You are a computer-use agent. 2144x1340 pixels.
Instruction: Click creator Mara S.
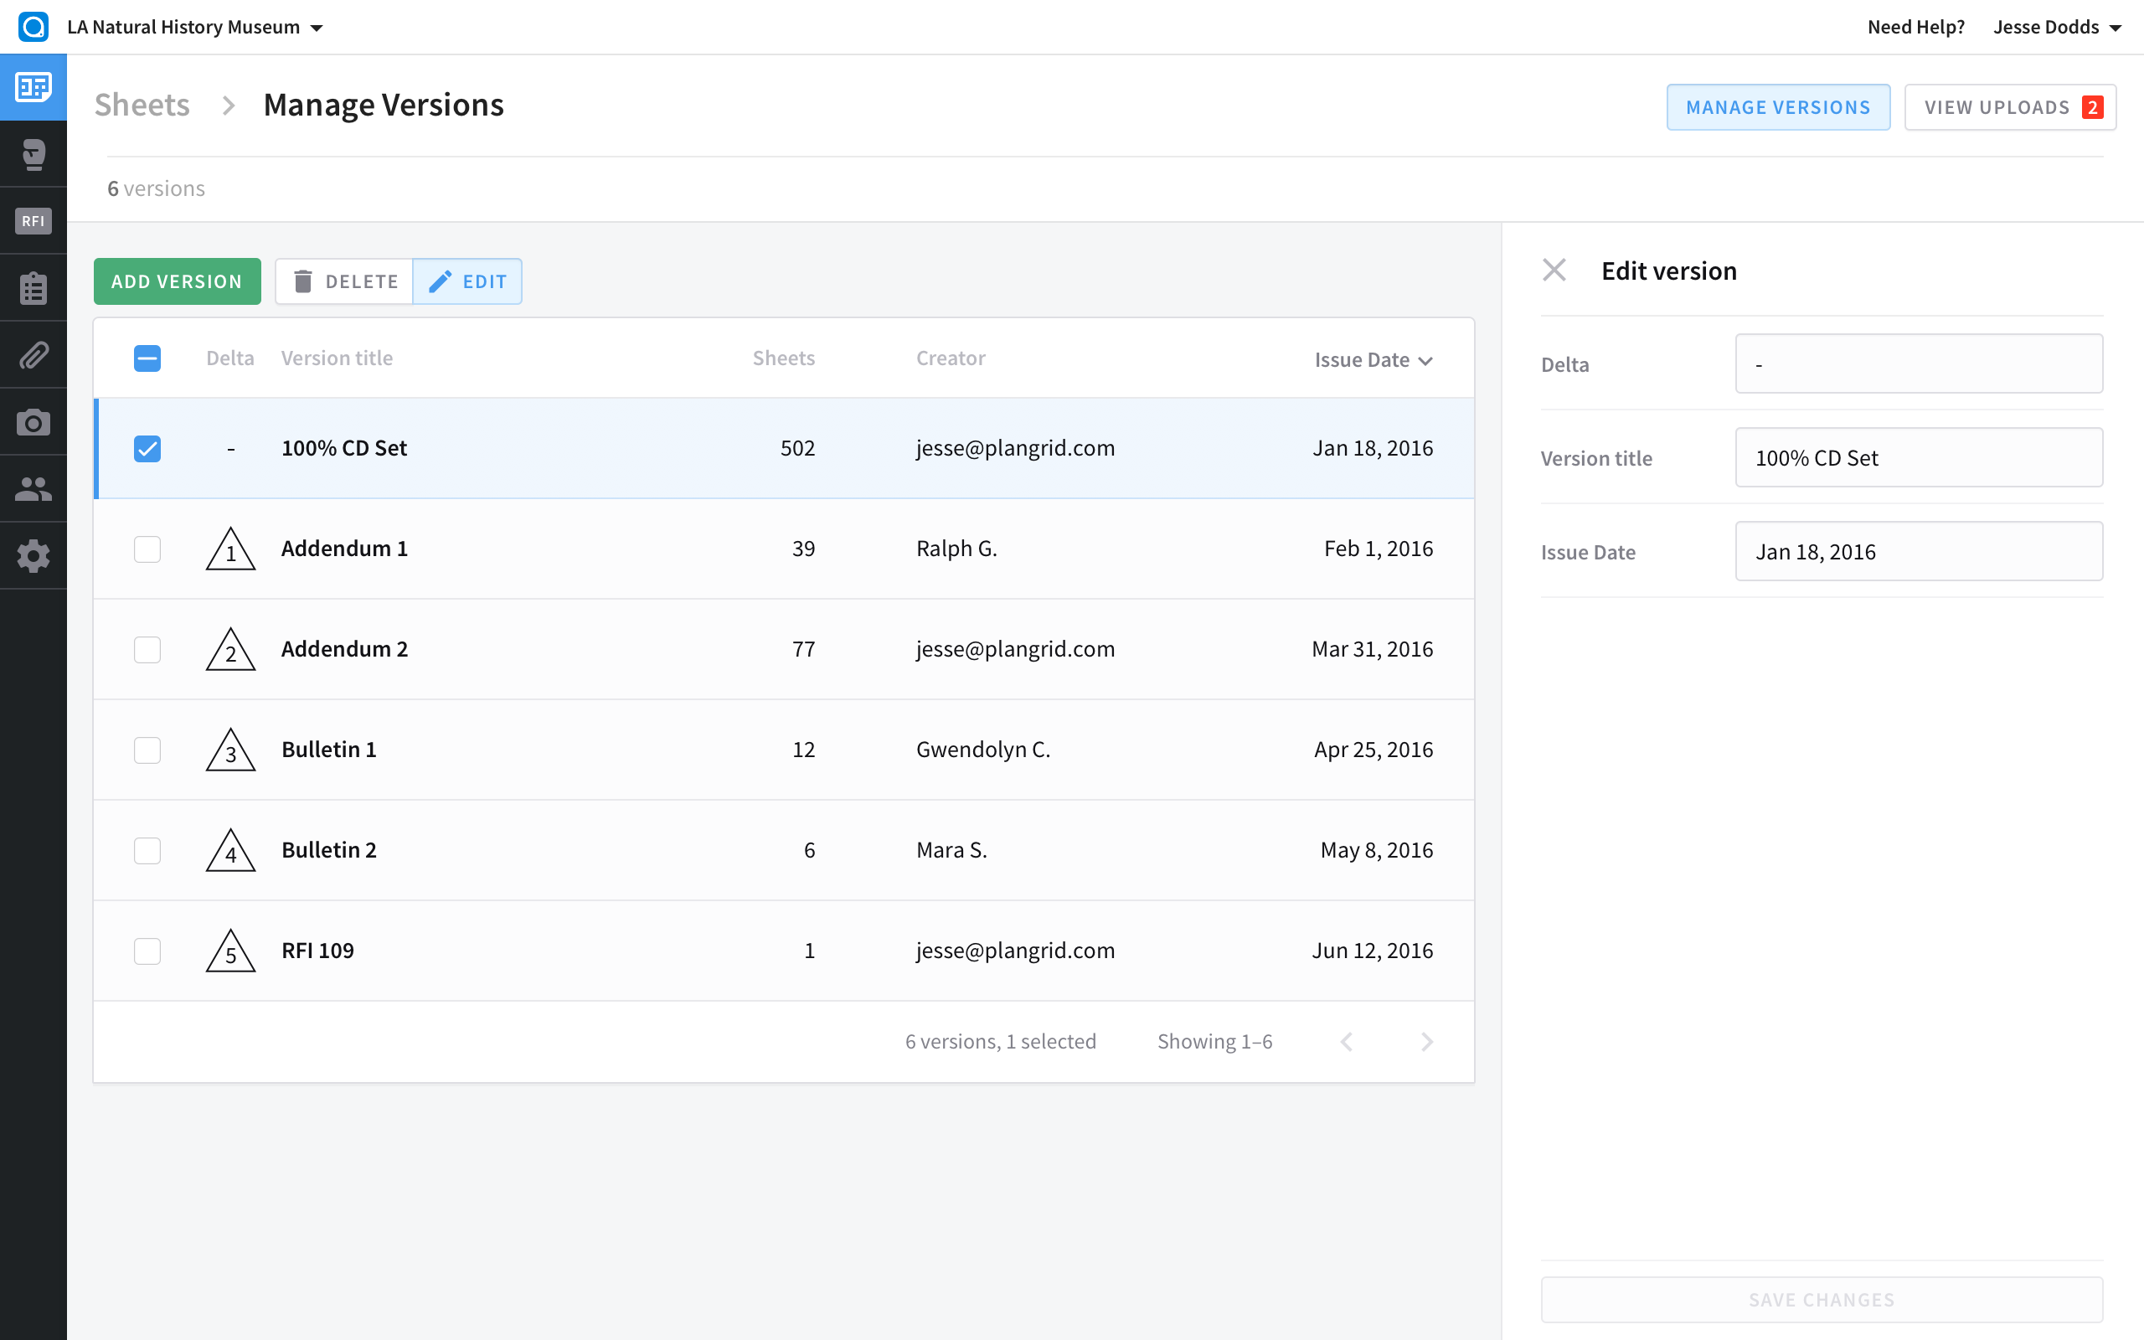[x=951, y=850]
